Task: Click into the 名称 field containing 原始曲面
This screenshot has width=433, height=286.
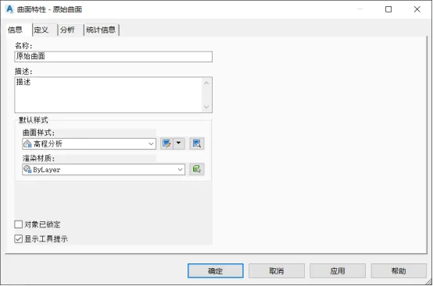Action: click(x=113, y=56)
